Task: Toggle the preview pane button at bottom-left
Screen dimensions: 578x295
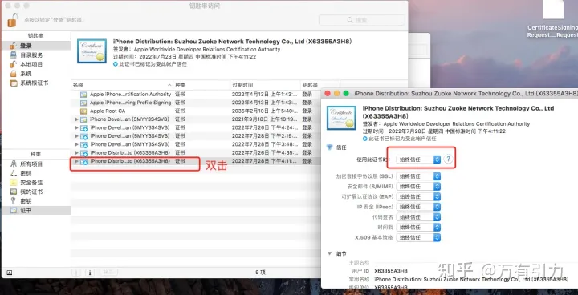Action: point(10,273)
